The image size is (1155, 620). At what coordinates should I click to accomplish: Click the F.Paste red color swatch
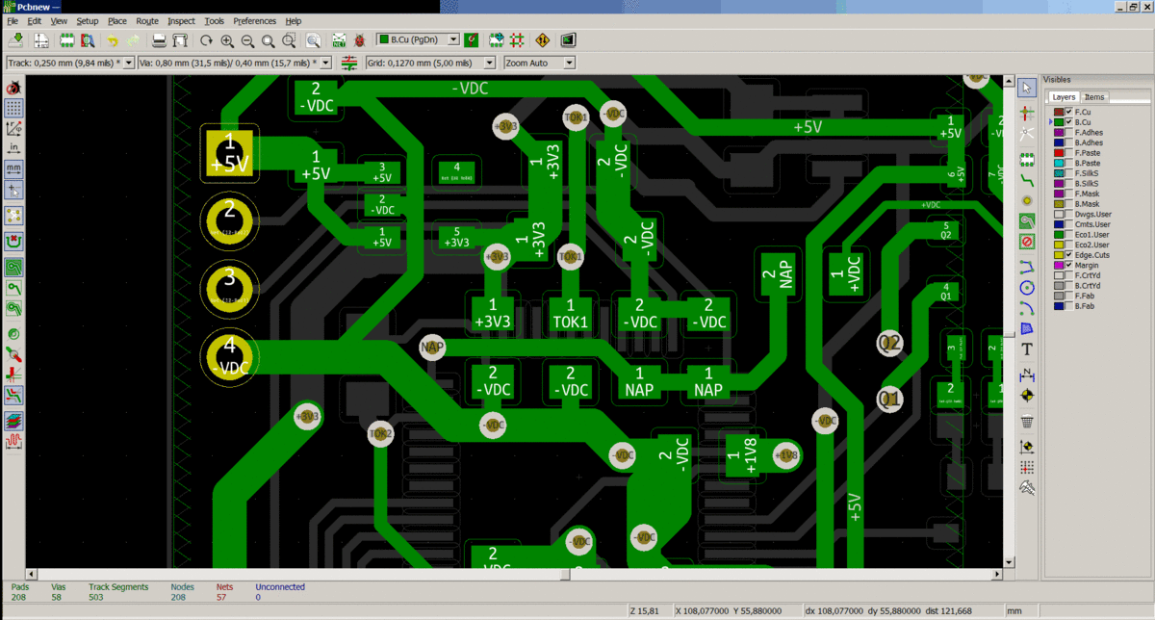click(1057, 153)
